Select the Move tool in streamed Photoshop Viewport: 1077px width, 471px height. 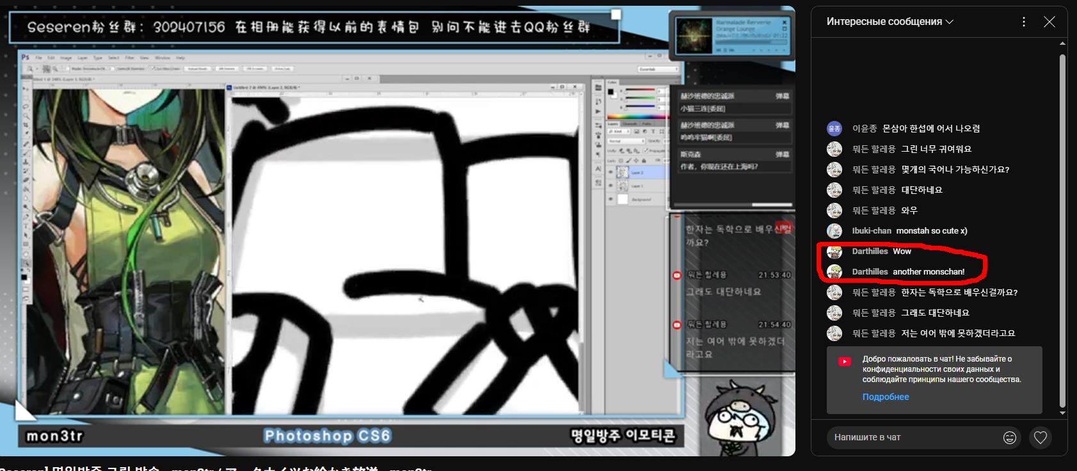(26, 88)
